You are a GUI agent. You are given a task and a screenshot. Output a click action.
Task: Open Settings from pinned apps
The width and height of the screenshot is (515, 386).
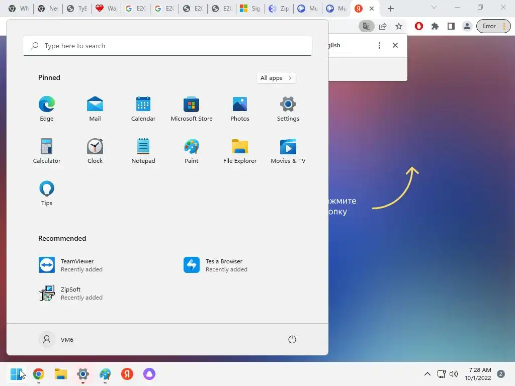(288, 109)
